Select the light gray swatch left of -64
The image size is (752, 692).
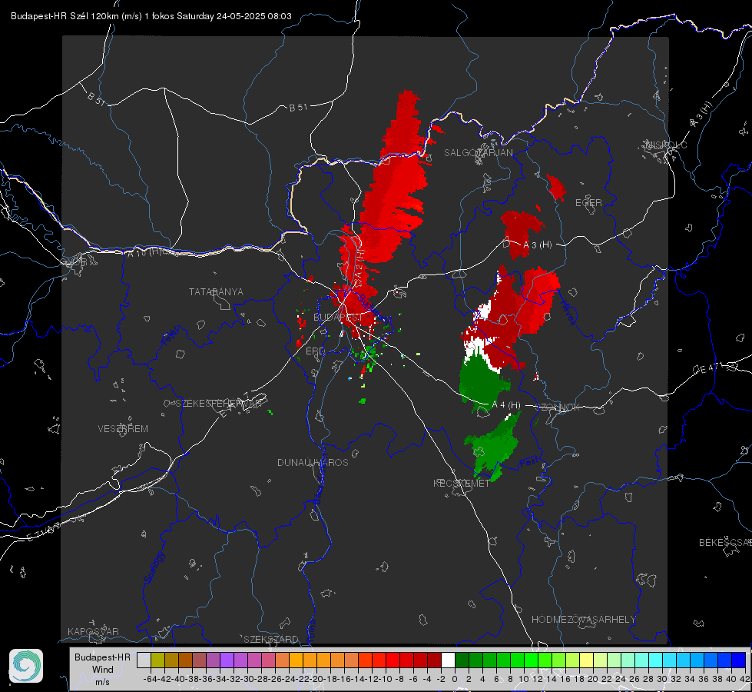point(144,660)
